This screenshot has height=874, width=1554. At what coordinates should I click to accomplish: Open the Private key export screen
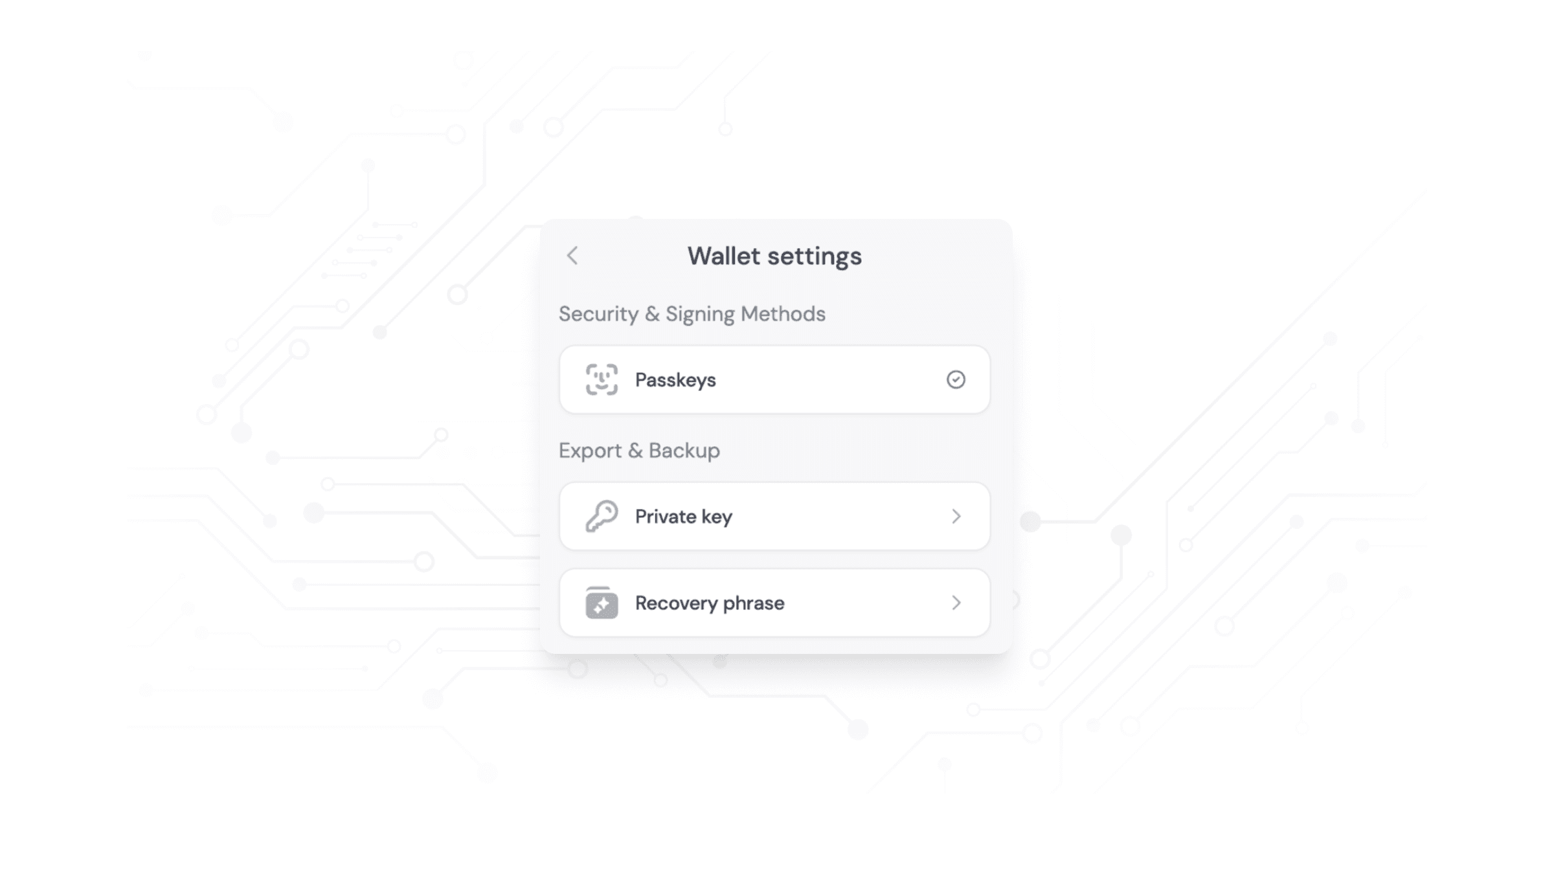(x=774, y=517)
